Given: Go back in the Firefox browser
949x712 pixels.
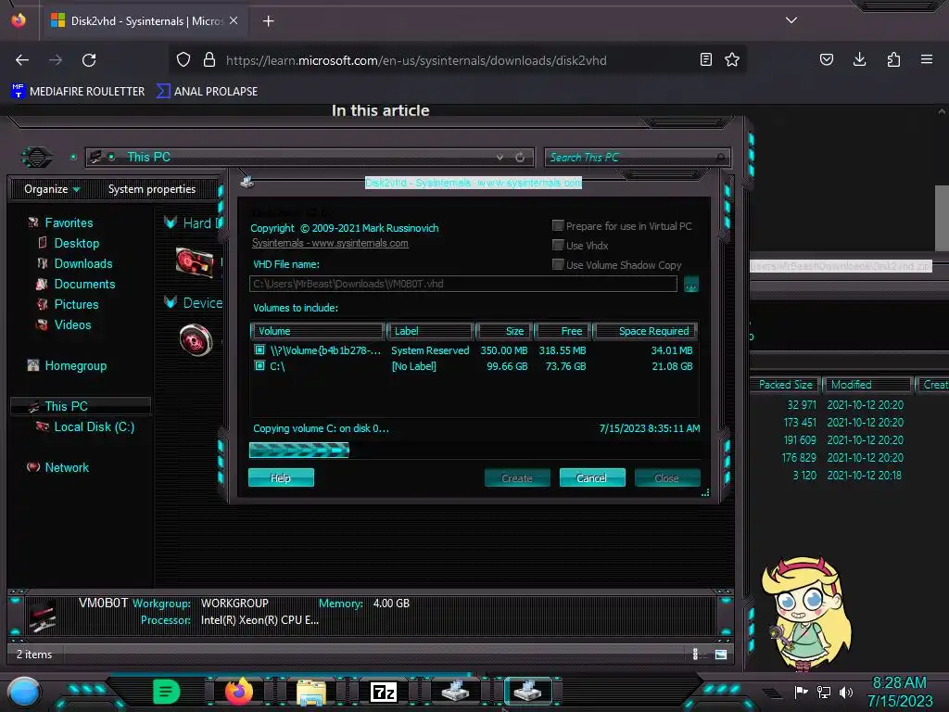Looking at the screenshot, I should pyautogui.click(x=22, y=60).
